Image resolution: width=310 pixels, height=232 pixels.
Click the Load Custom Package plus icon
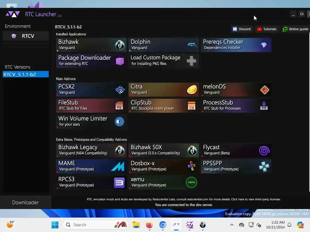tap(191, 61)
